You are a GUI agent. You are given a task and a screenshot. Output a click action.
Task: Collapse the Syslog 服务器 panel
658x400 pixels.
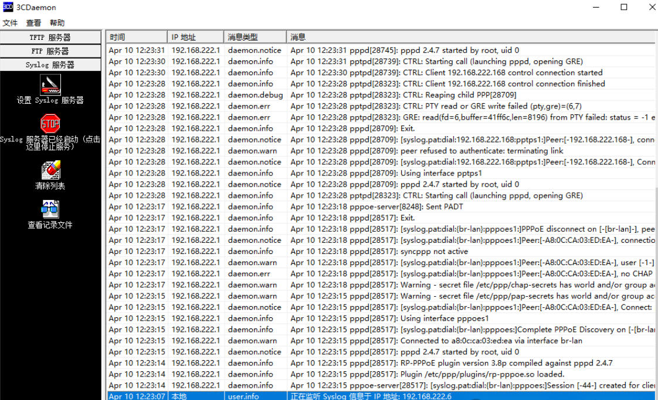tap(50, 65)
